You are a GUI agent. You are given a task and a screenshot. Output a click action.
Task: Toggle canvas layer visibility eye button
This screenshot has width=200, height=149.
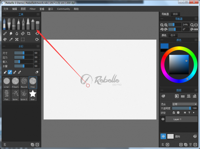point(163,136)
